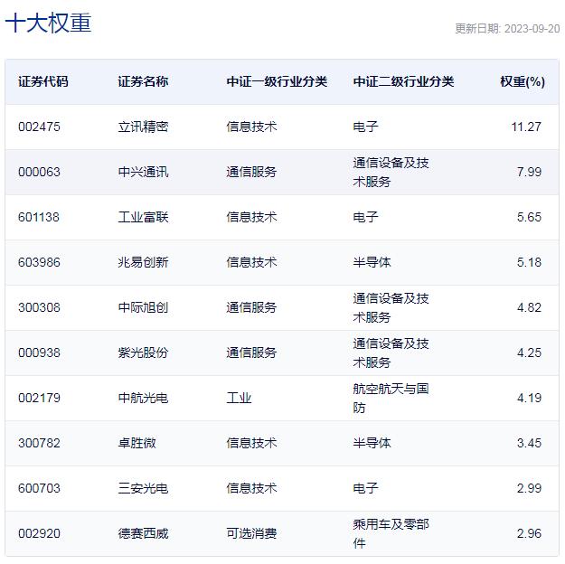Click 电子 in the 工业富联 row

pos(366,217)
